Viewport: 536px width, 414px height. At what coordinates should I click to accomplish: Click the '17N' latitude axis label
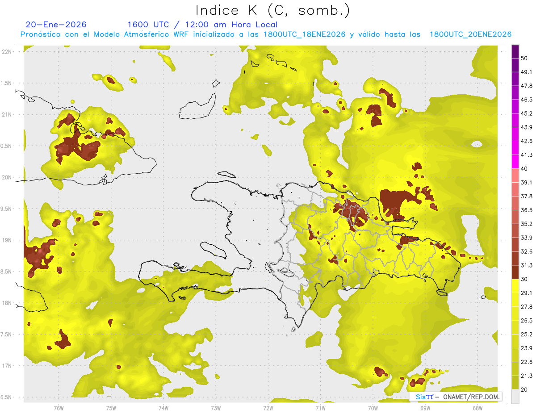pyautogui.click(x=6, y=366)
